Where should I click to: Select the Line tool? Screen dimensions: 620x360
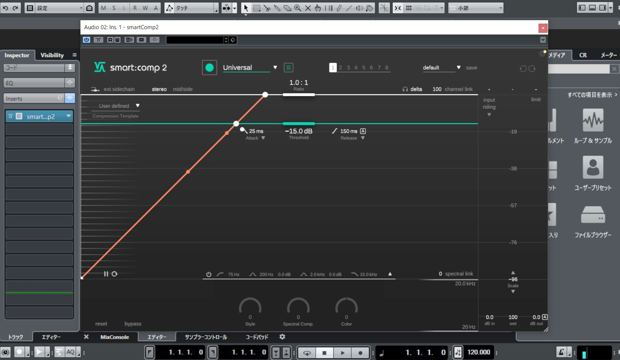(349, 8)
